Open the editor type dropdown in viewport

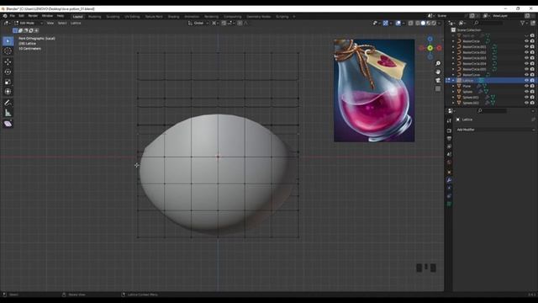point(7,23)
